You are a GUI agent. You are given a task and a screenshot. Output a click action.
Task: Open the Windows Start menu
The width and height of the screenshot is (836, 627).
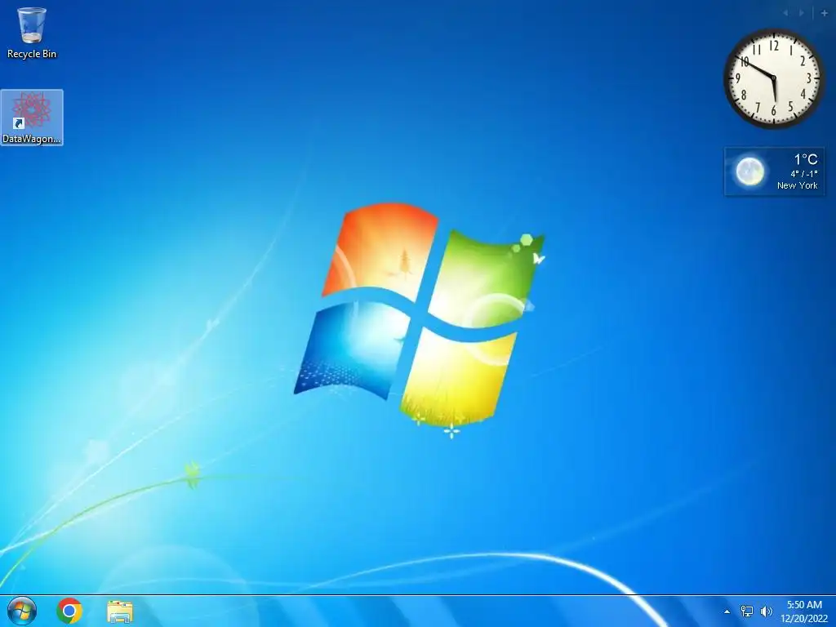pos(22,611)
